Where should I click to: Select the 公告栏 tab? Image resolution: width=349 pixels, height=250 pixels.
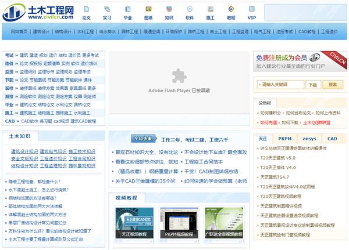pos(265,103)
